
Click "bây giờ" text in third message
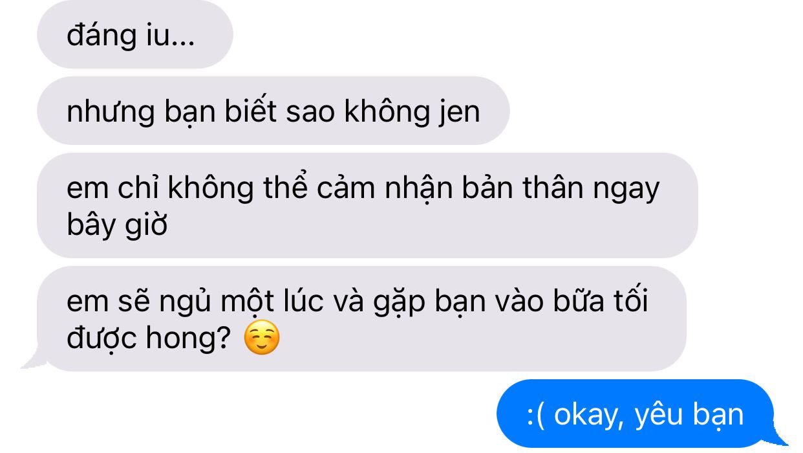click(x=117, y=226)
